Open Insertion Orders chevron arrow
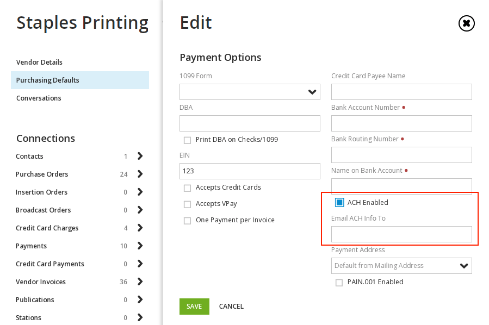 pyautogui.click(x=140, y=192)
